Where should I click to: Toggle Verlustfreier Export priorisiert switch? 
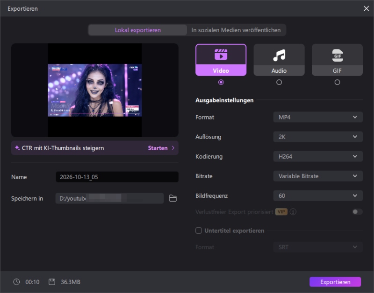[357, 212]
